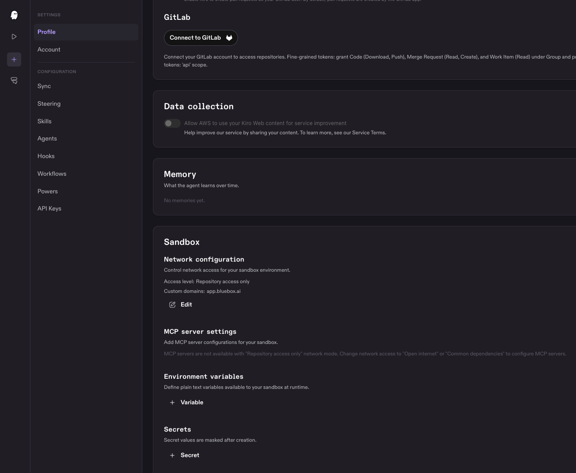Click the Kiro ghost logo icon
576x473 pixels.
pyautogui.click(x=14, y=15)
